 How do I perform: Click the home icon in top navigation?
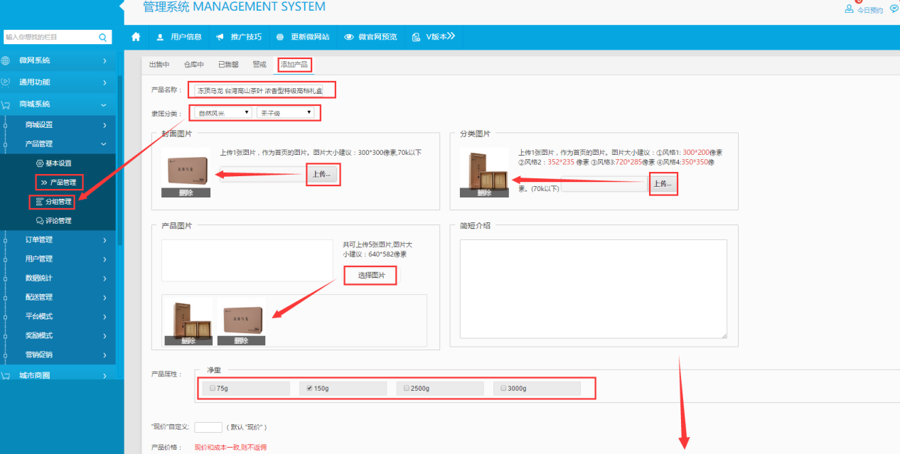click(136, 37)
